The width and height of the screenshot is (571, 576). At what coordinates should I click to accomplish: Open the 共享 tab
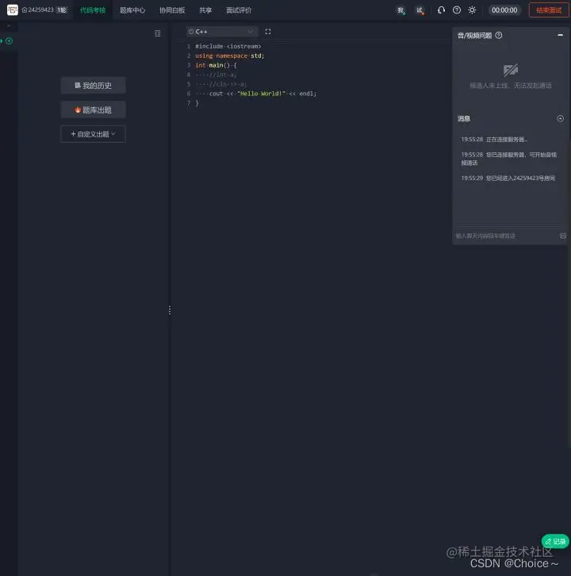coord(205,10)
